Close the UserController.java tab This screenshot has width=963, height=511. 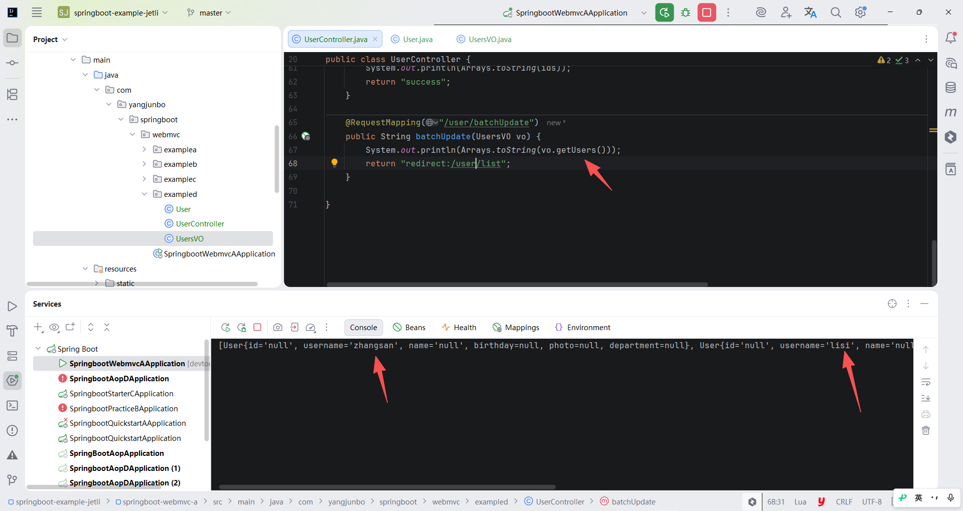coord(375,39)
